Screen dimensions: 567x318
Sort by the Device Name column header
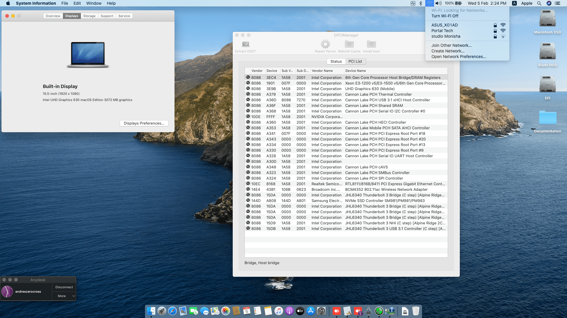point(356,71)
